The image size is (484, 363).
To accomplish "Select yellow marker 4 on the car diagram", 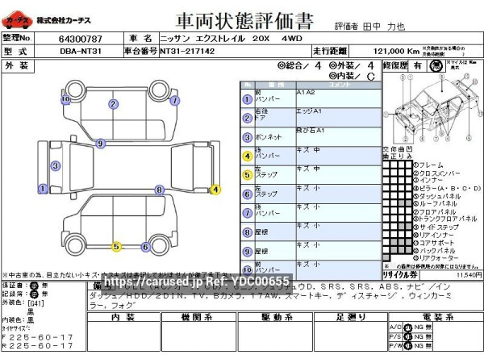I will tap(215, 190).
